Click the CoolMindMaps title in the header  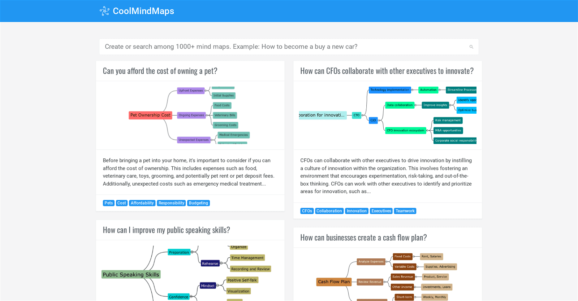tap(143, 11)
